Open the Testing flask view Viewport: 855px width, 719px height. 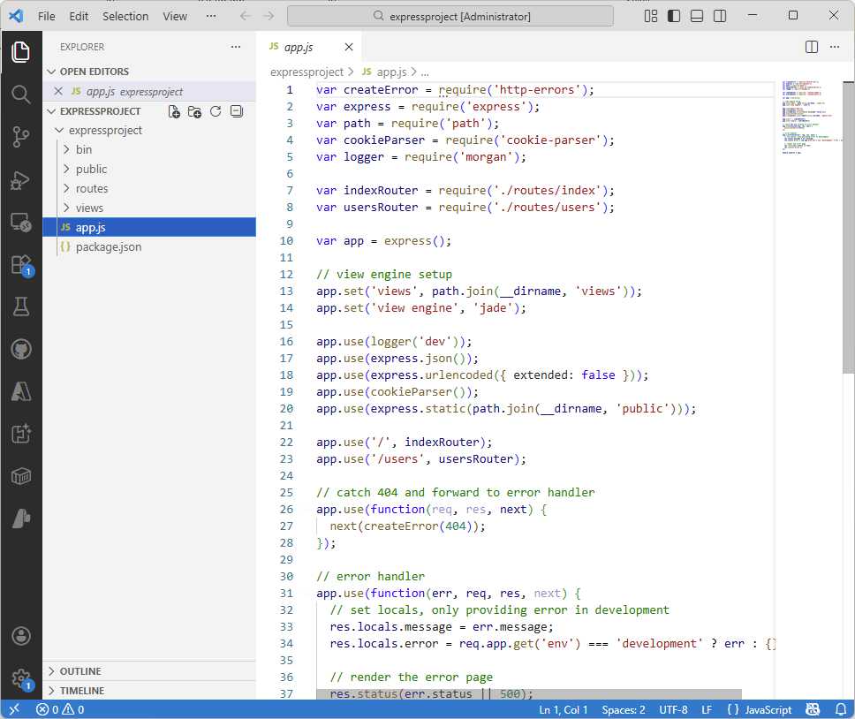click(x=20, y=307)
